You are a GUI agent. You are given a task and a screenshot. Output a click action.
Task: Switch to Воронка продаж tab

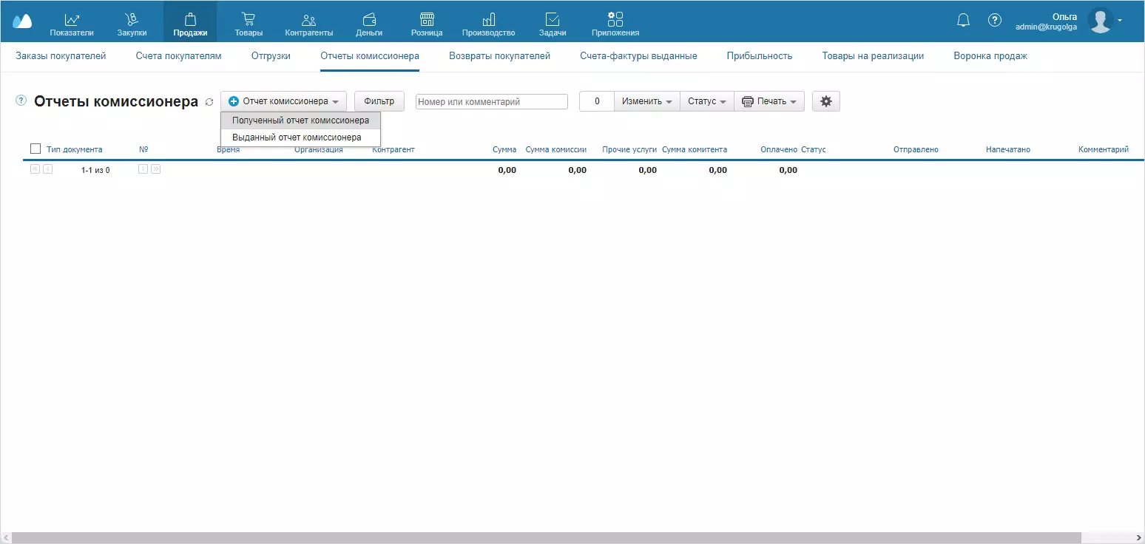[x=990, y=56]
